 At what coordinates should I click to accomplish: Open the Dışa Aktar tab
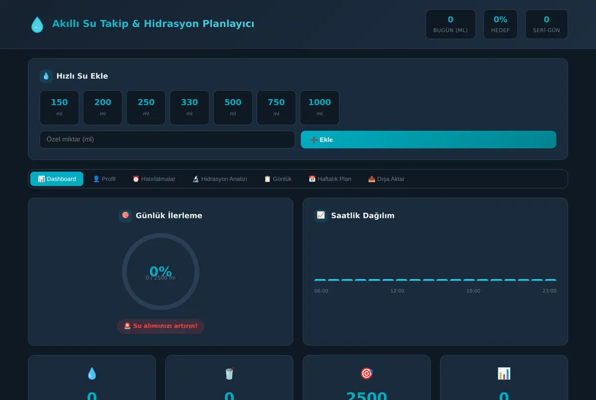click(x=386, y=179)
